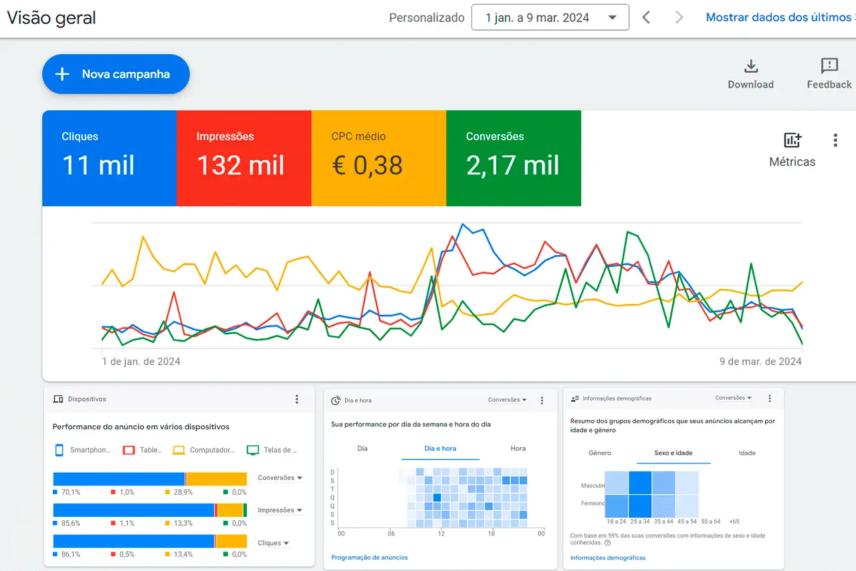Viewport: 856px width, 571px height.
Task: Go to previous date period arrow
Action: click(646, 17)
